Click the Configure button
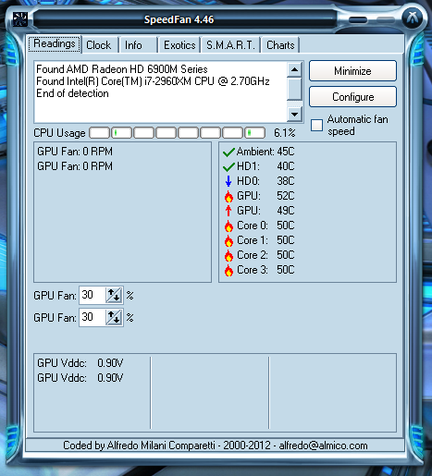The image size is (432, 476). pos(352,97)
